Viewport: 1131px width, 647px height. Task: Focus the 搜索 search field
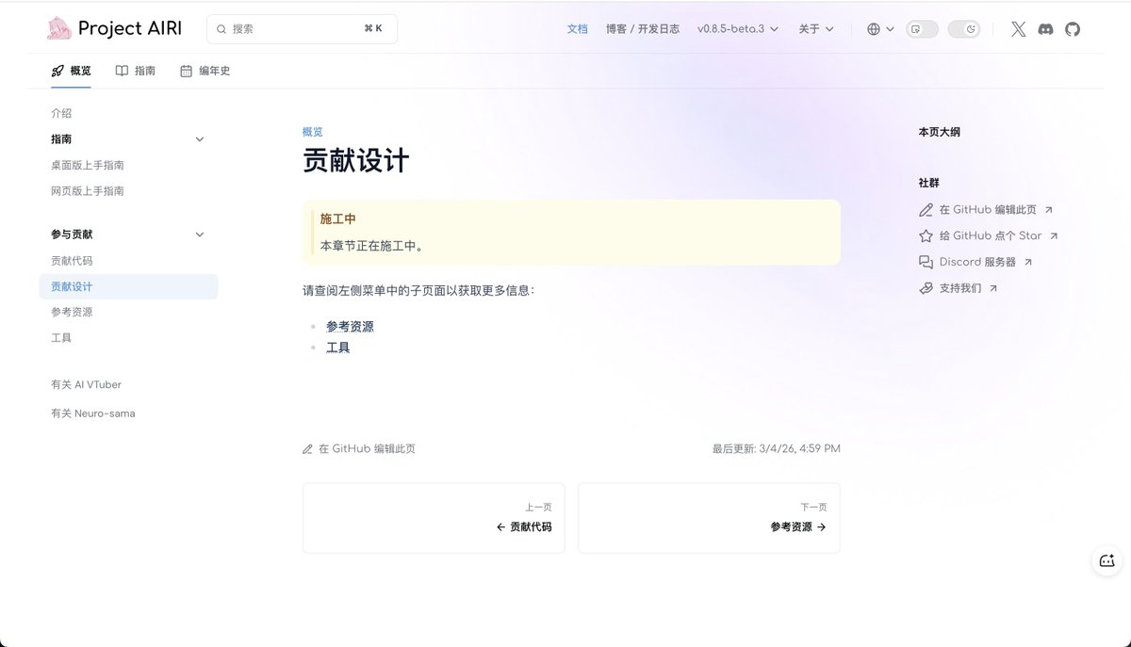tap(302, 29)
